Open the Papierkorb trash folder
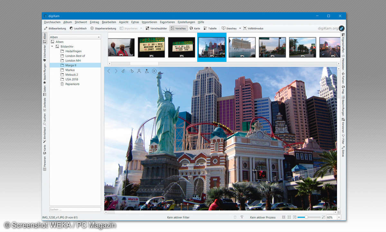The width and height of the screenshot is (386, 232). [x=72, y=84]
